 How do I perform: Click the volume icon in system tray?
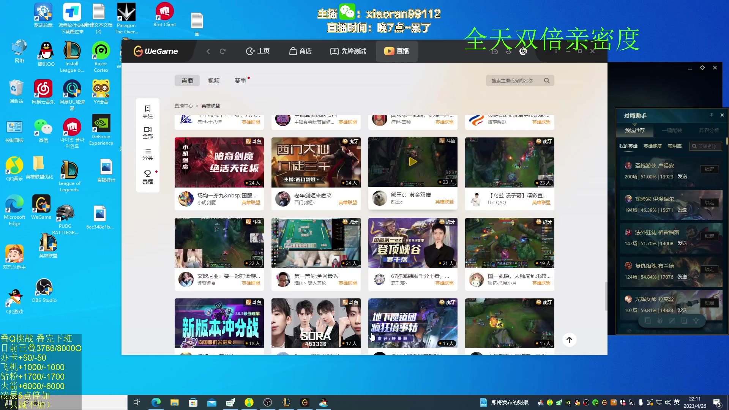tap(668, 402)
